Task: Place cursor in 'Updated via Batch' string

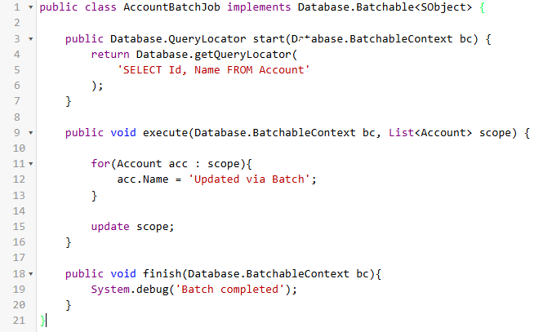Action: (251, 179)
